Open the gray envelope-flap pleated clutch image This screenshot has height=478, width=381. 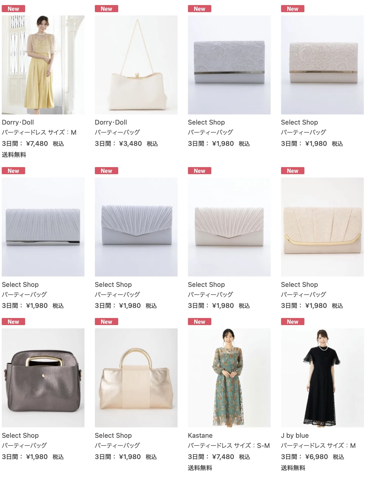tap(136, 227)
